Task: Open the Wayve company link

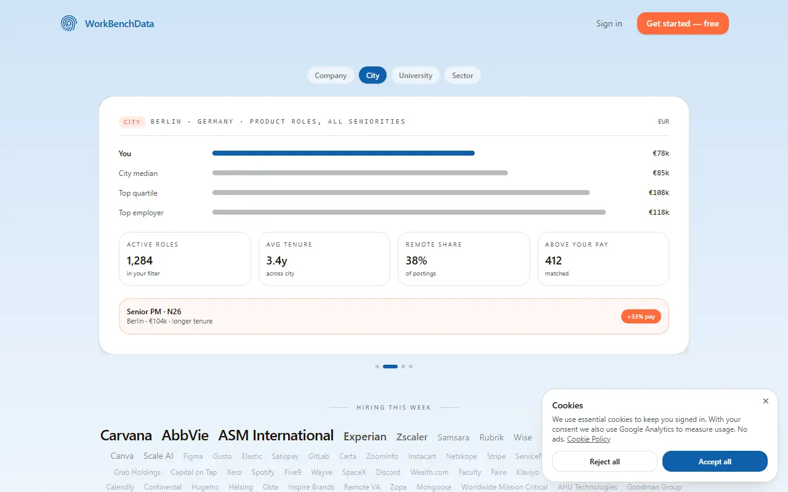Action: 321,472
